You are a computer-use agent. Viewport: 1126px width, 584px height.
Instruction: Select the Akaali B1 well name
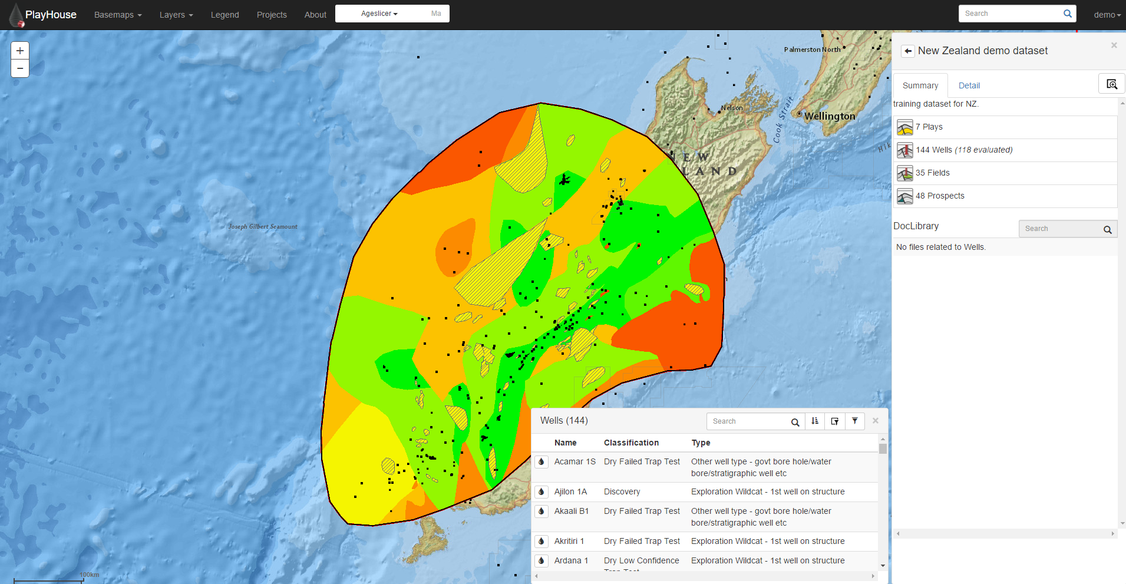tap(571, 511)
